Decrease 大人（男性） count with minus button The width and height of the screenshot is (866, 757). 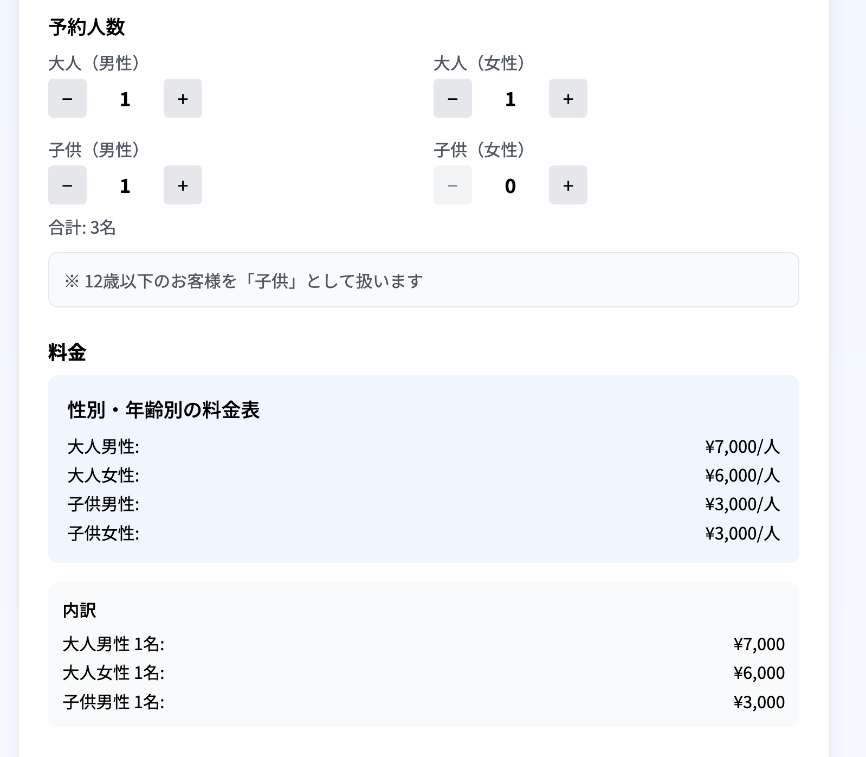[67, 98]
